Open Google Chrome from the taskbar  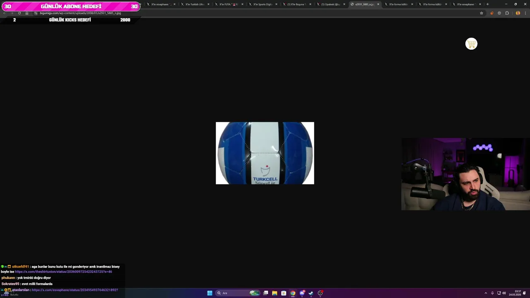293,293
